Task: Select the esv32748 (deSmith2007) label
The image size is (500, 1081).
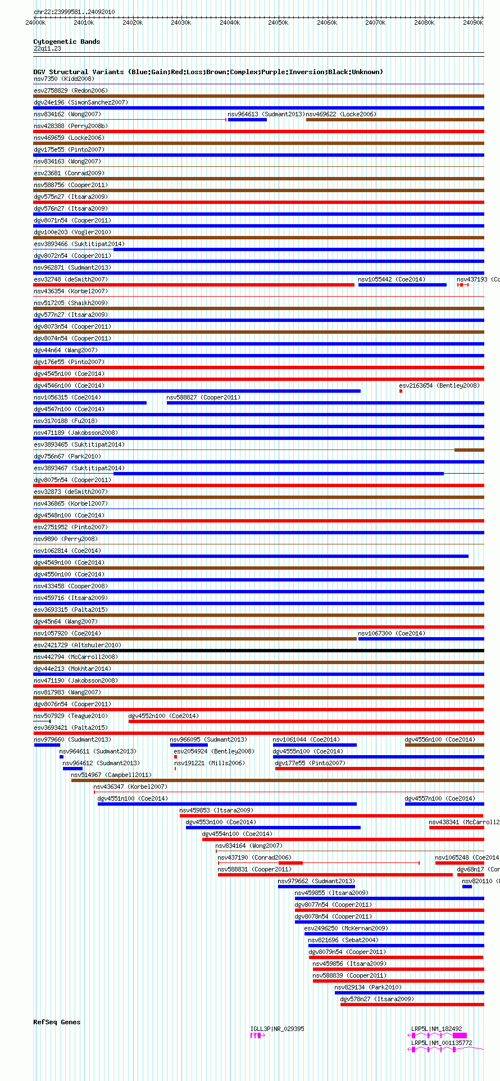Action: pyautogui.click(x=71, y=279)
